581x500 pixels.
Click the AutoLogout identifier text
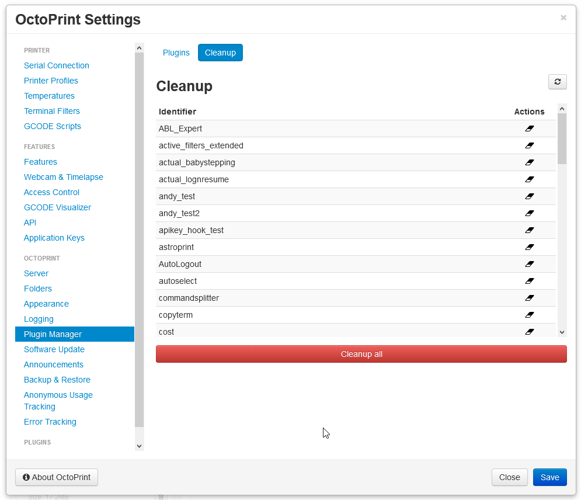(x=180, y=264)
